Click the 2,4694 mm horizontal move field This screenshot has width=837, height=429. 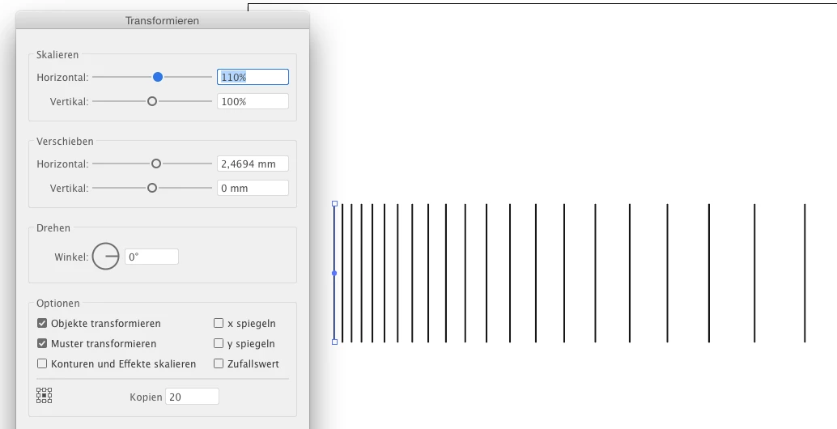pyautogui.click(x=253, y=164)
